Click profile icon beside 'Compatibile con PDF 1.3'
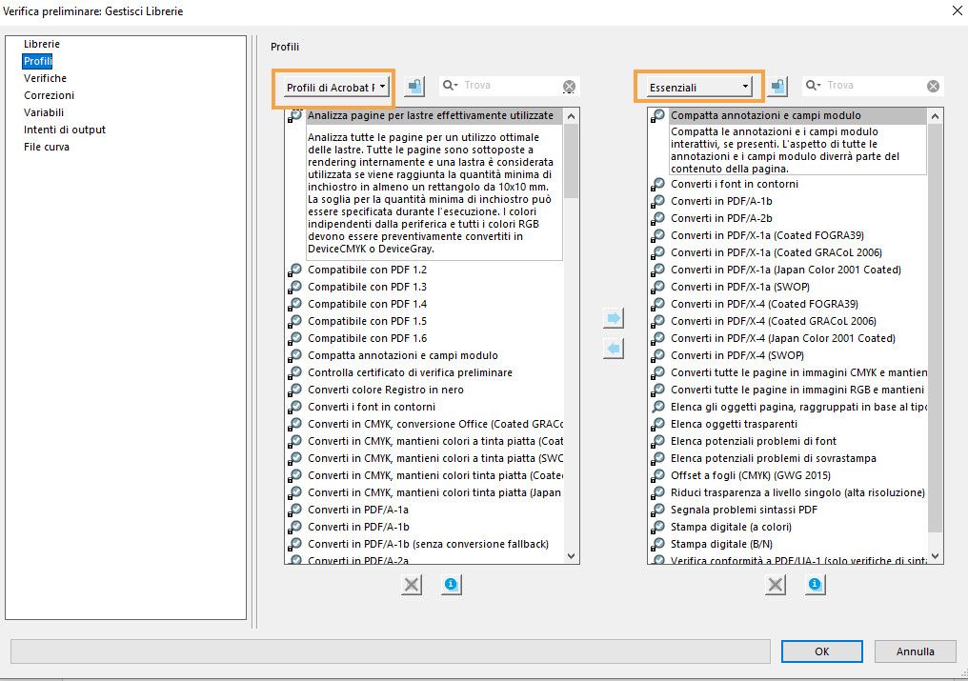Viewport: 968px width, 681px height. (x=295, y=287)
